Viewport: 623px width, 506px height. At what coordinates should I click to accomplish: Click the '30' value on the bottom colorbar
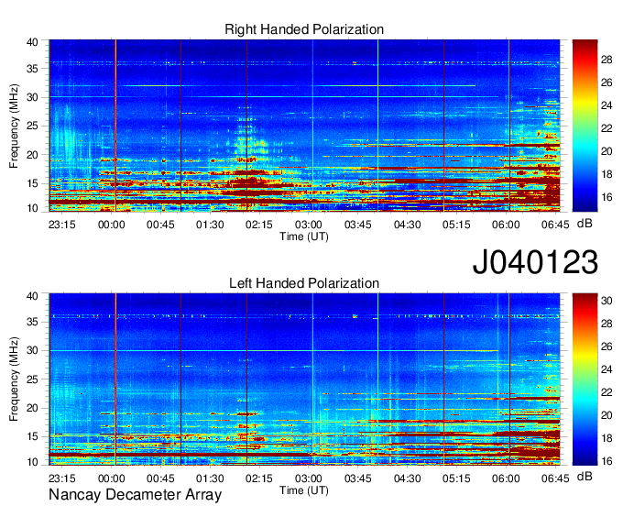click(607, 301)
